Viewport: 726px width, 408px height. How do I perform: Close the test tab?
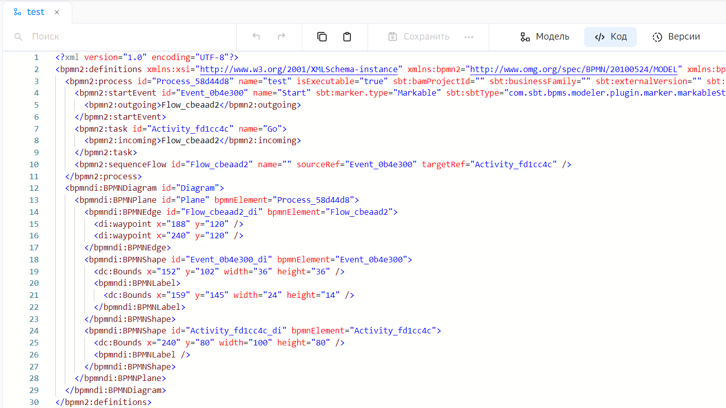(x=57, y=12)
